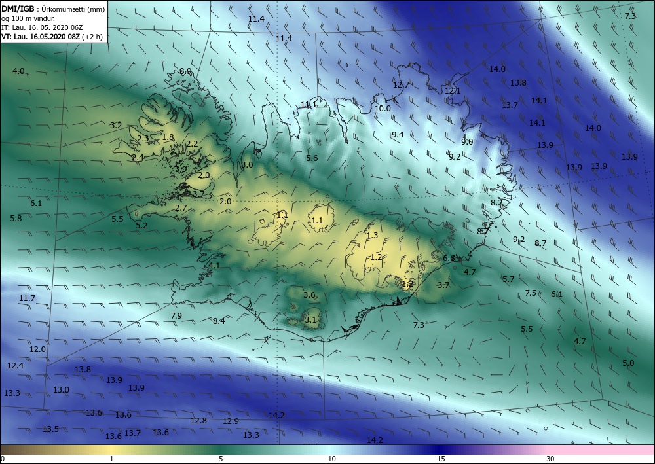
Task: Click the map value '12.0'
Action: tap(37, 349)
